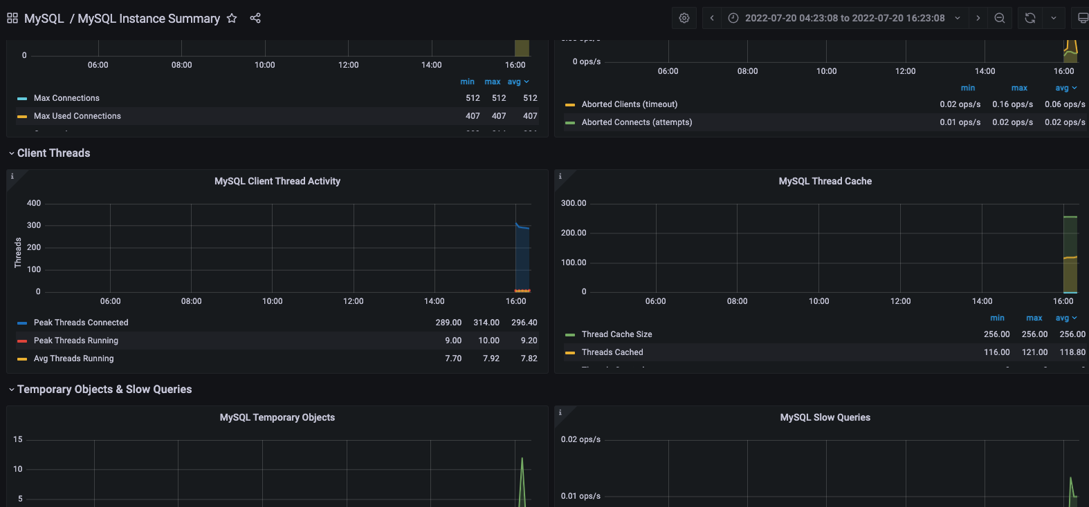This screenshot has height=507, width=1089.
Task: Toggle Threads Cached legend series
Action: tap(612, 352)
